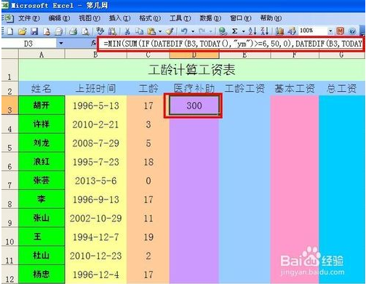
Task: Select column A header
Action: pos(41,55)
